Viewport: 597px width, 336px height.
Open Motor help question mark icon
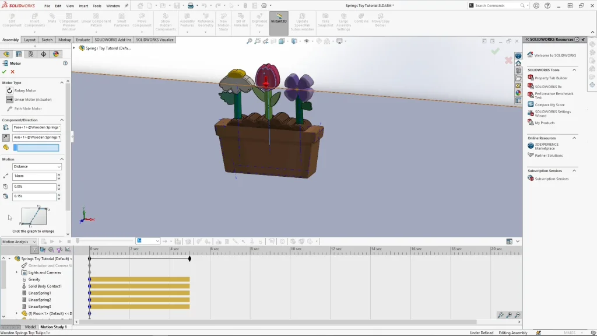point(65,63)
